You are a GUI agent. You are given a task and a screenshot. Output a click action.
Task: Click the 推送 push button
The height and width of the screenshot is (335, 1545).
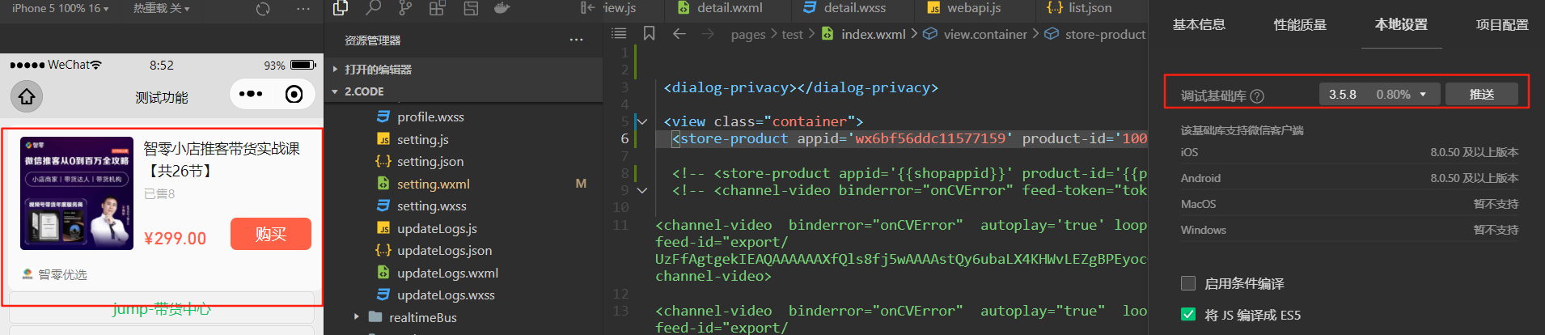pyautogui.click(x=1482, y=95)
